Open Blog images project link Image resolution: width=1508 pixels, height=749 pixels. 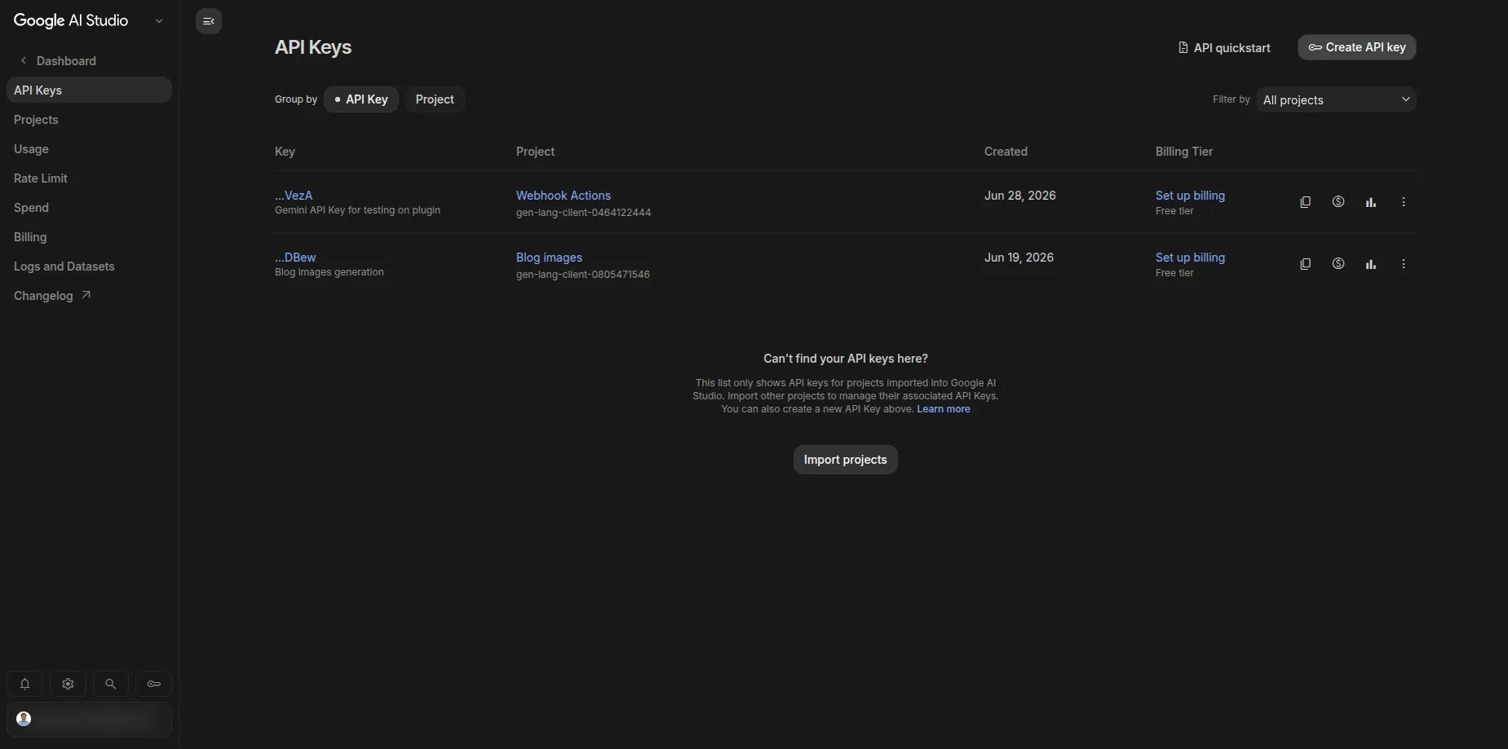[549, 258]
